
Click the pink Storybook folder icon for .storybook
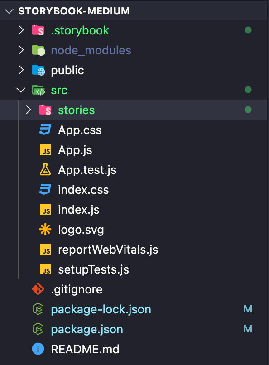pyautogui.click(x=38, y=30)
